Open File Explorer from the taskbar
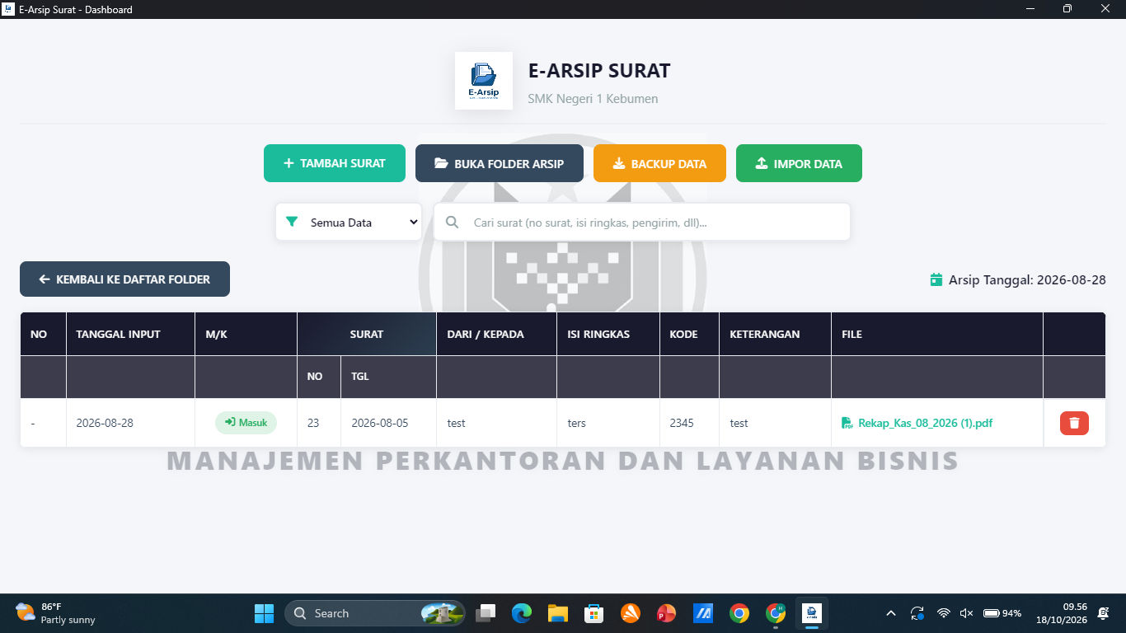 558,613
